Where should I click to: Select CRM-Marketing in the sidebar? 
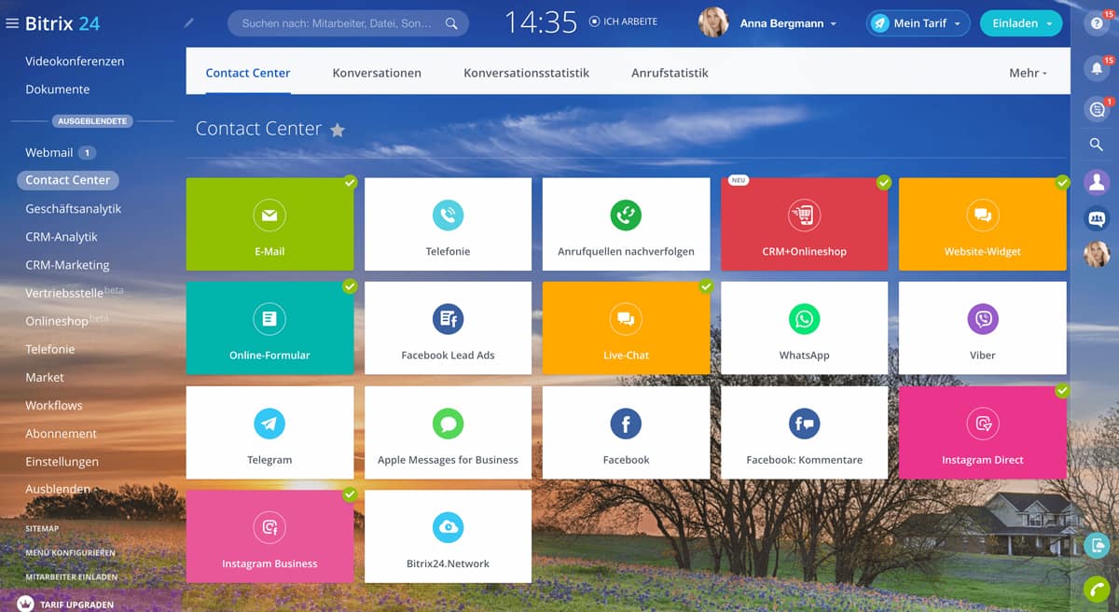67,265
